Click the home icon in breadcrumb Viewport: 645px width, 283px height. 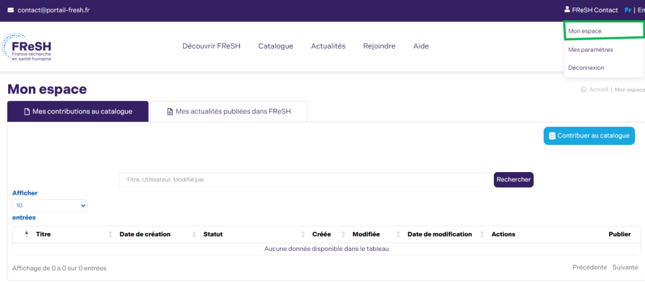click(x=583, y=90)
